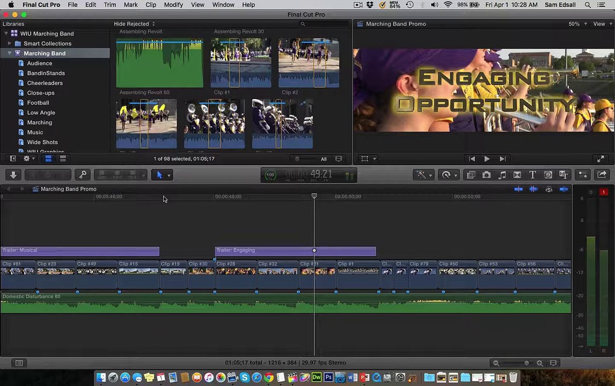
Task: Open the Generators browser icon
Action: 548,175
